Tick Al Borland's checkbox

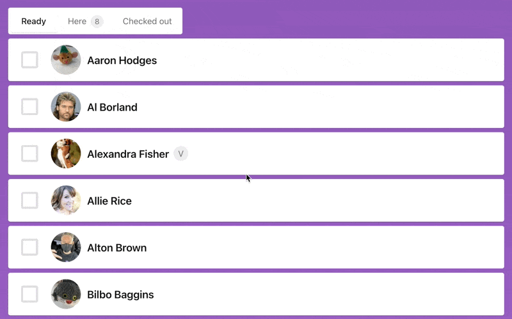click(x=29, y=107)
